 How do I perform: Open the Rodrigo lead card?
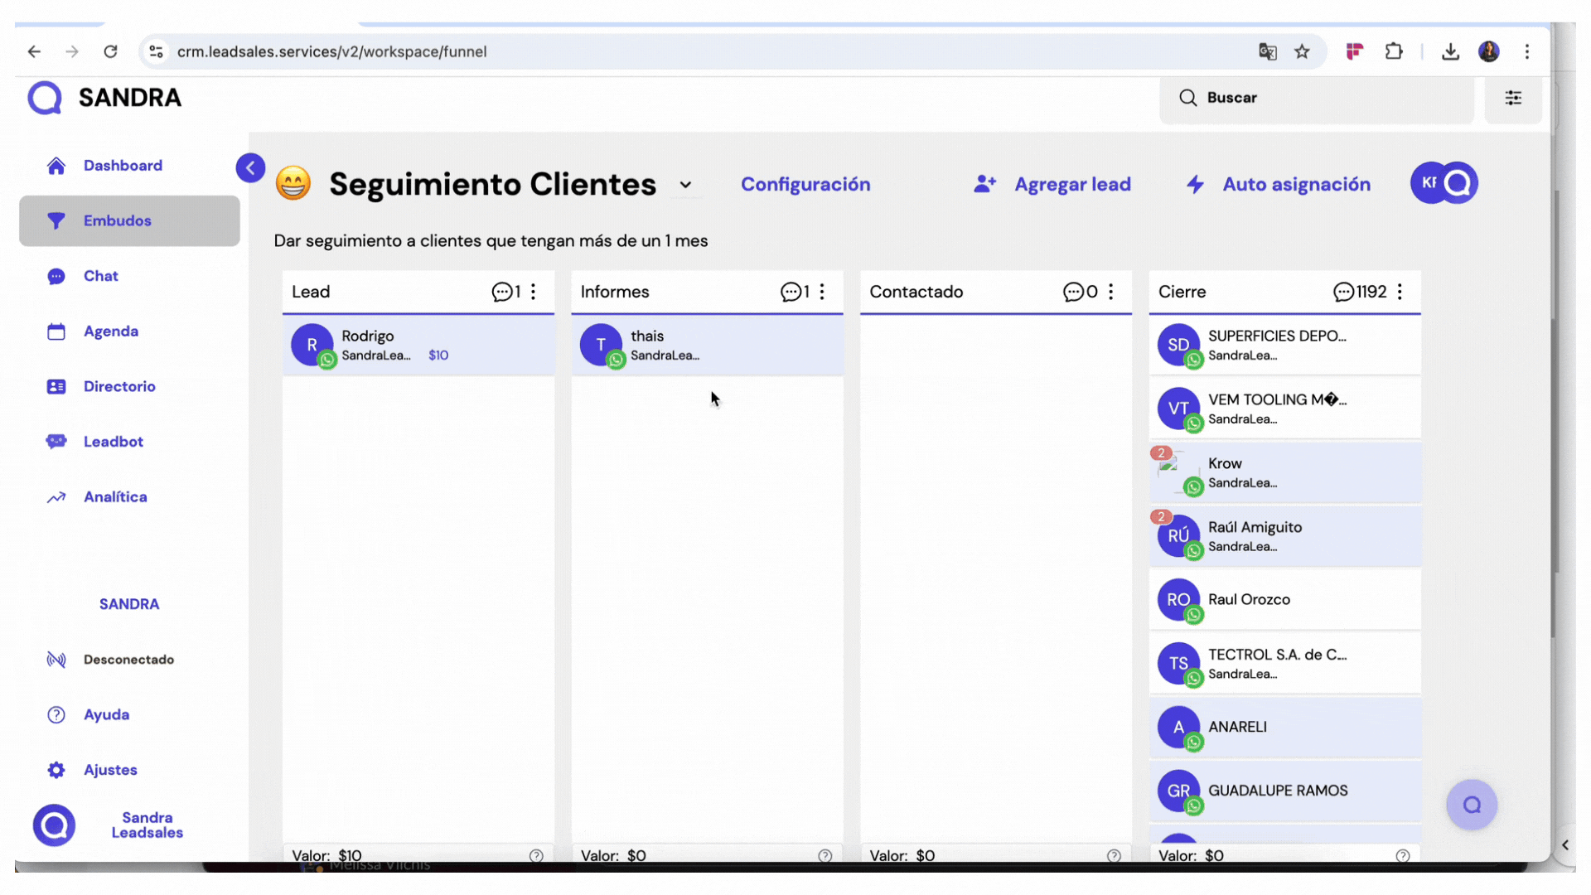point(418,346)
